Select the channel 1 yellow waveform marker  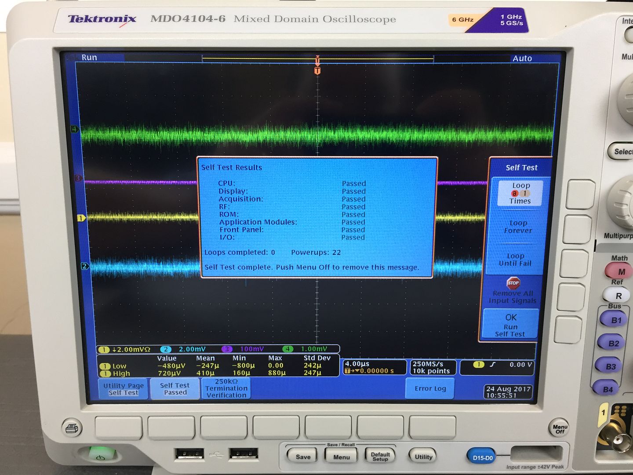(81, 218)
